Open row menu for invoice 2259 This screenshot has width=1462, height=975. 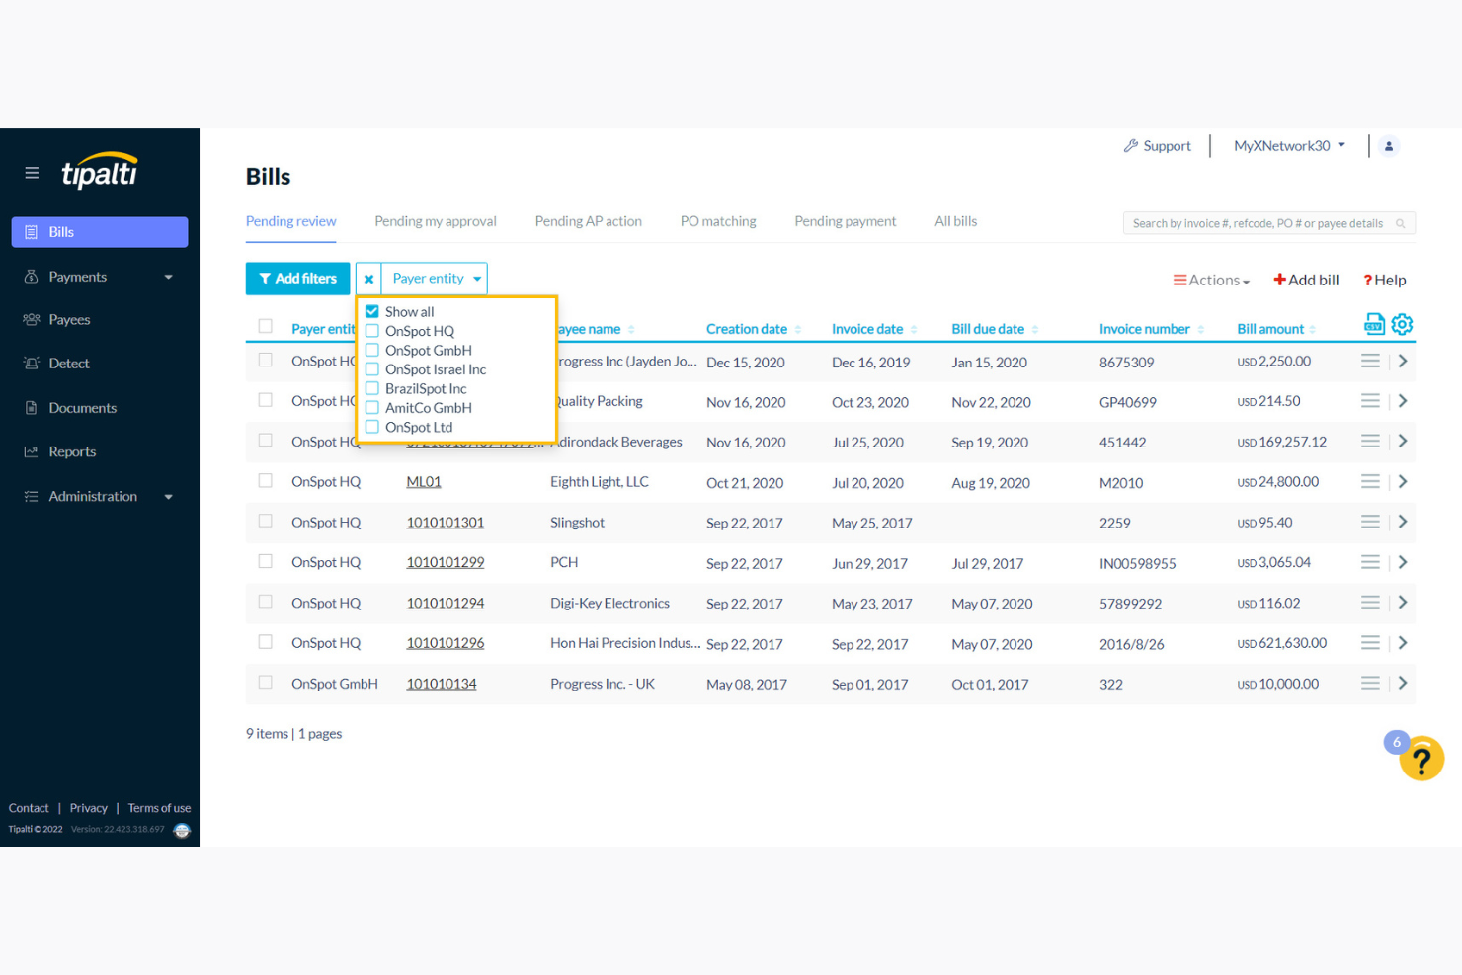point(1370,522)
